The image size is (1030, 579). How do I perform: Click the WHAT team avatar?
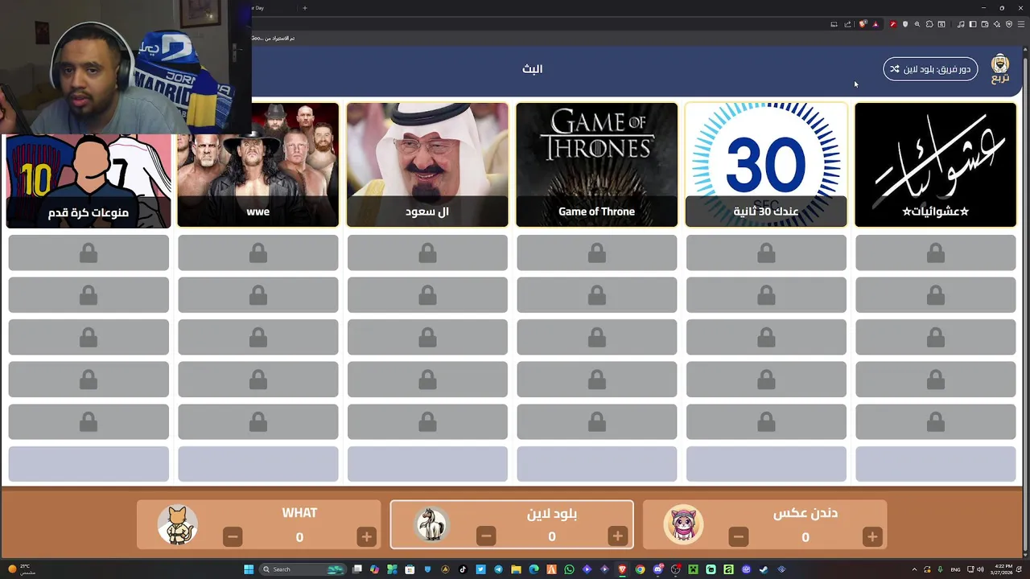coord(177,524)
